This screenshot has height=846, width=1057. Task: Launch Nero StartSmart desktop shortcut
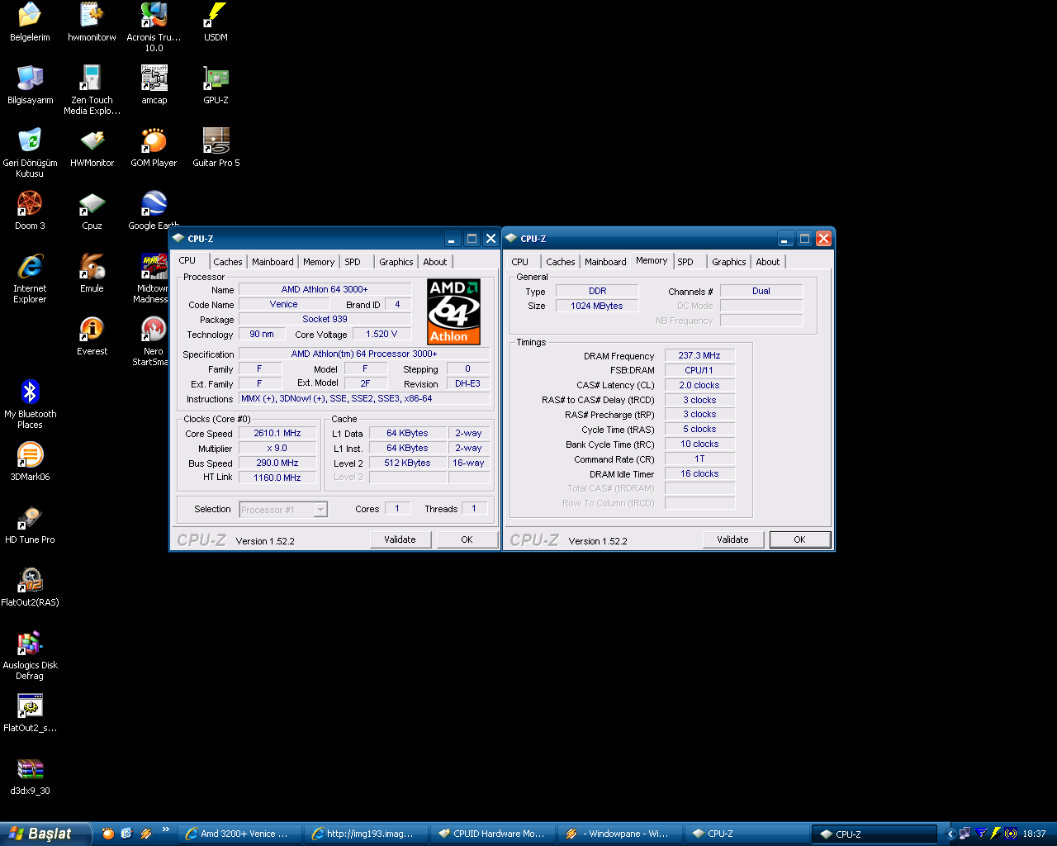coord(154,341)
